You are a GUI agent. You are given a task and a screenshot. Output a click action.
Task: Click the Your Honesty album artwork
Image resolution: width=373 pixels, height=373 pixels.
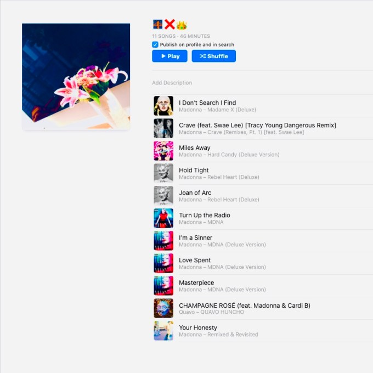(x=163, y=331)
